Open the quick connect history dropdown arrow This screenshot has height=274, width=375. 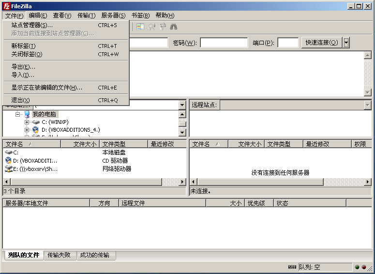(346, 43)
